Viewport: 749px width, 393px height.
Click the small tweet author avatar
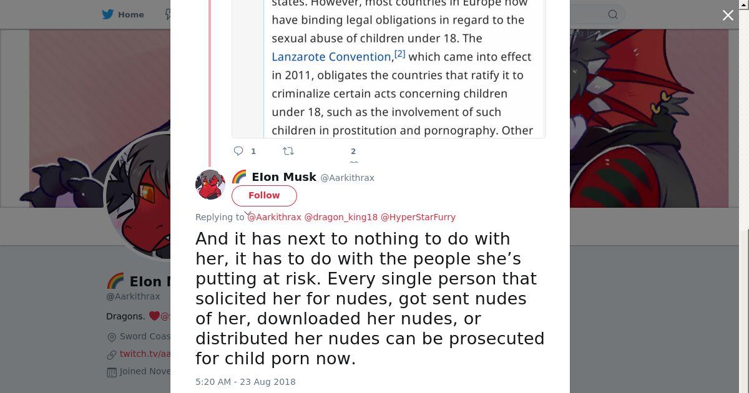[x=210, y=185]
